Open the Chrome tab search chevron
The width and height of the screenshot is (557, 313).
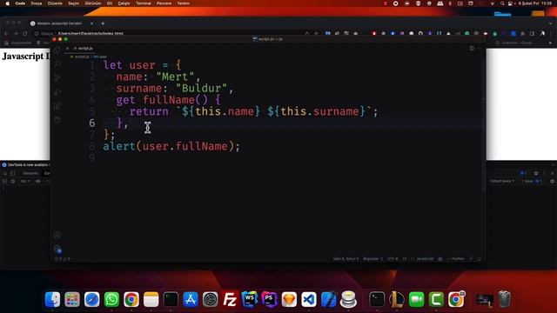(x=551, y=23)
